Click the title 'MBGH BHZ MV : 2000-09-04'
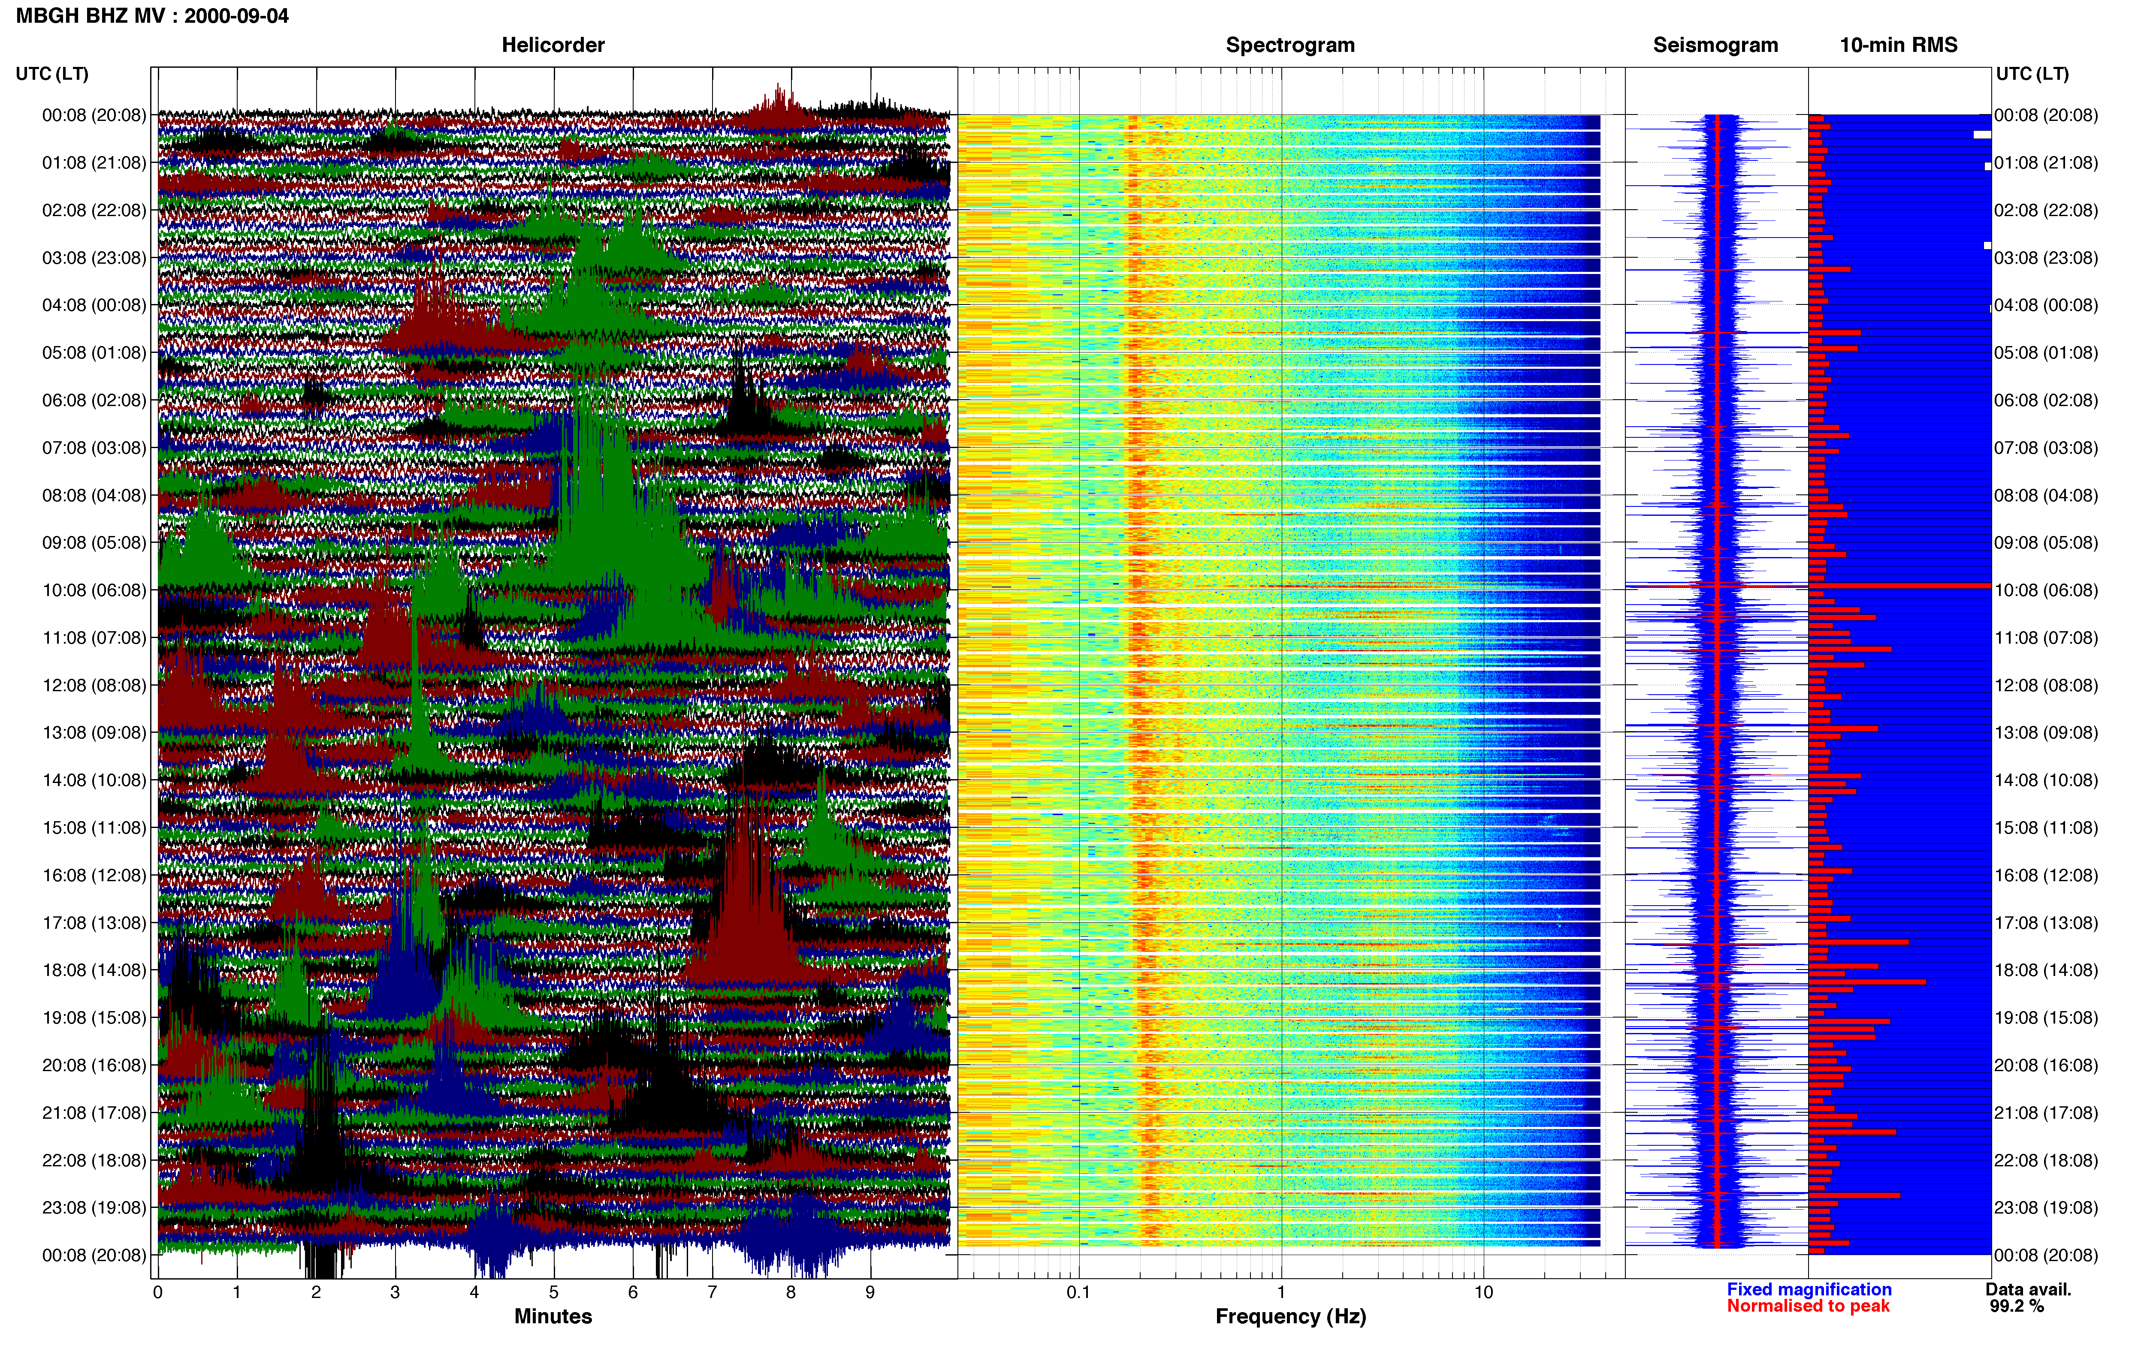The image size is (2153, 1346). [x=152, y=16]
